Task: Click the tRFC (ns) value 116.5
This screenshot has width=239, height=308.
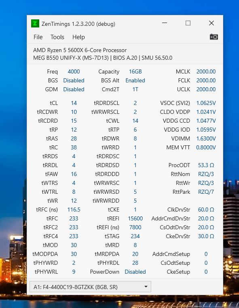Action: (x=74, y=210)
